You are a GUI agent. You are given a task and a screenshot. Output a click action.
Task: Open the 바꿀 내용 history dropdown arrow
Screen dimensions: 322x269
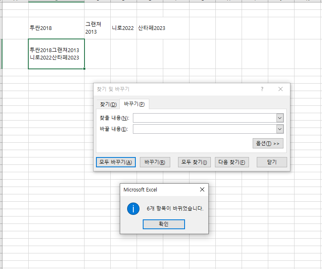tap(280, 129)
